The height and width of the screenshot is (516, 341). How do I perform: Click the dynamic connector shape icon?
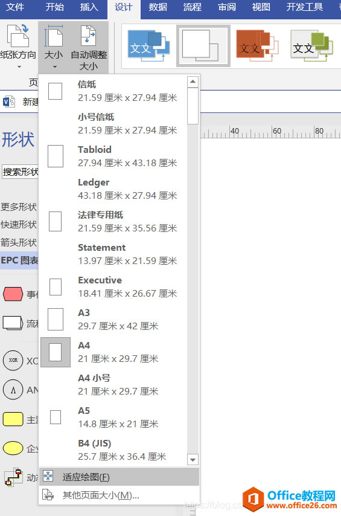[13, 477]
